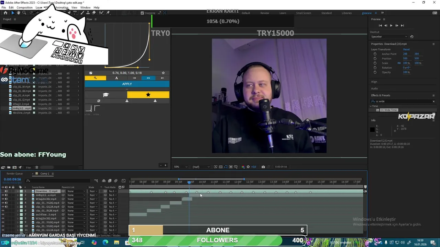This screenshot has height=247, width=440.
Task: Enable frame blending icon in timeline
Action: (110, 181)
